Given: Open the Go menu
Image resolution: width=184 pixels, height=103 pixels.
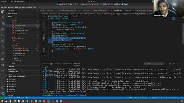Looking at the screenshot, I should click(20, 7).
